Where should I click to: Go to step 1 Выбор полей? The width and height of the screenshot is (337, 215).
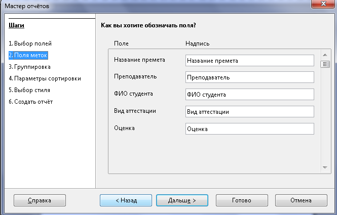click(x=30, y=44)
